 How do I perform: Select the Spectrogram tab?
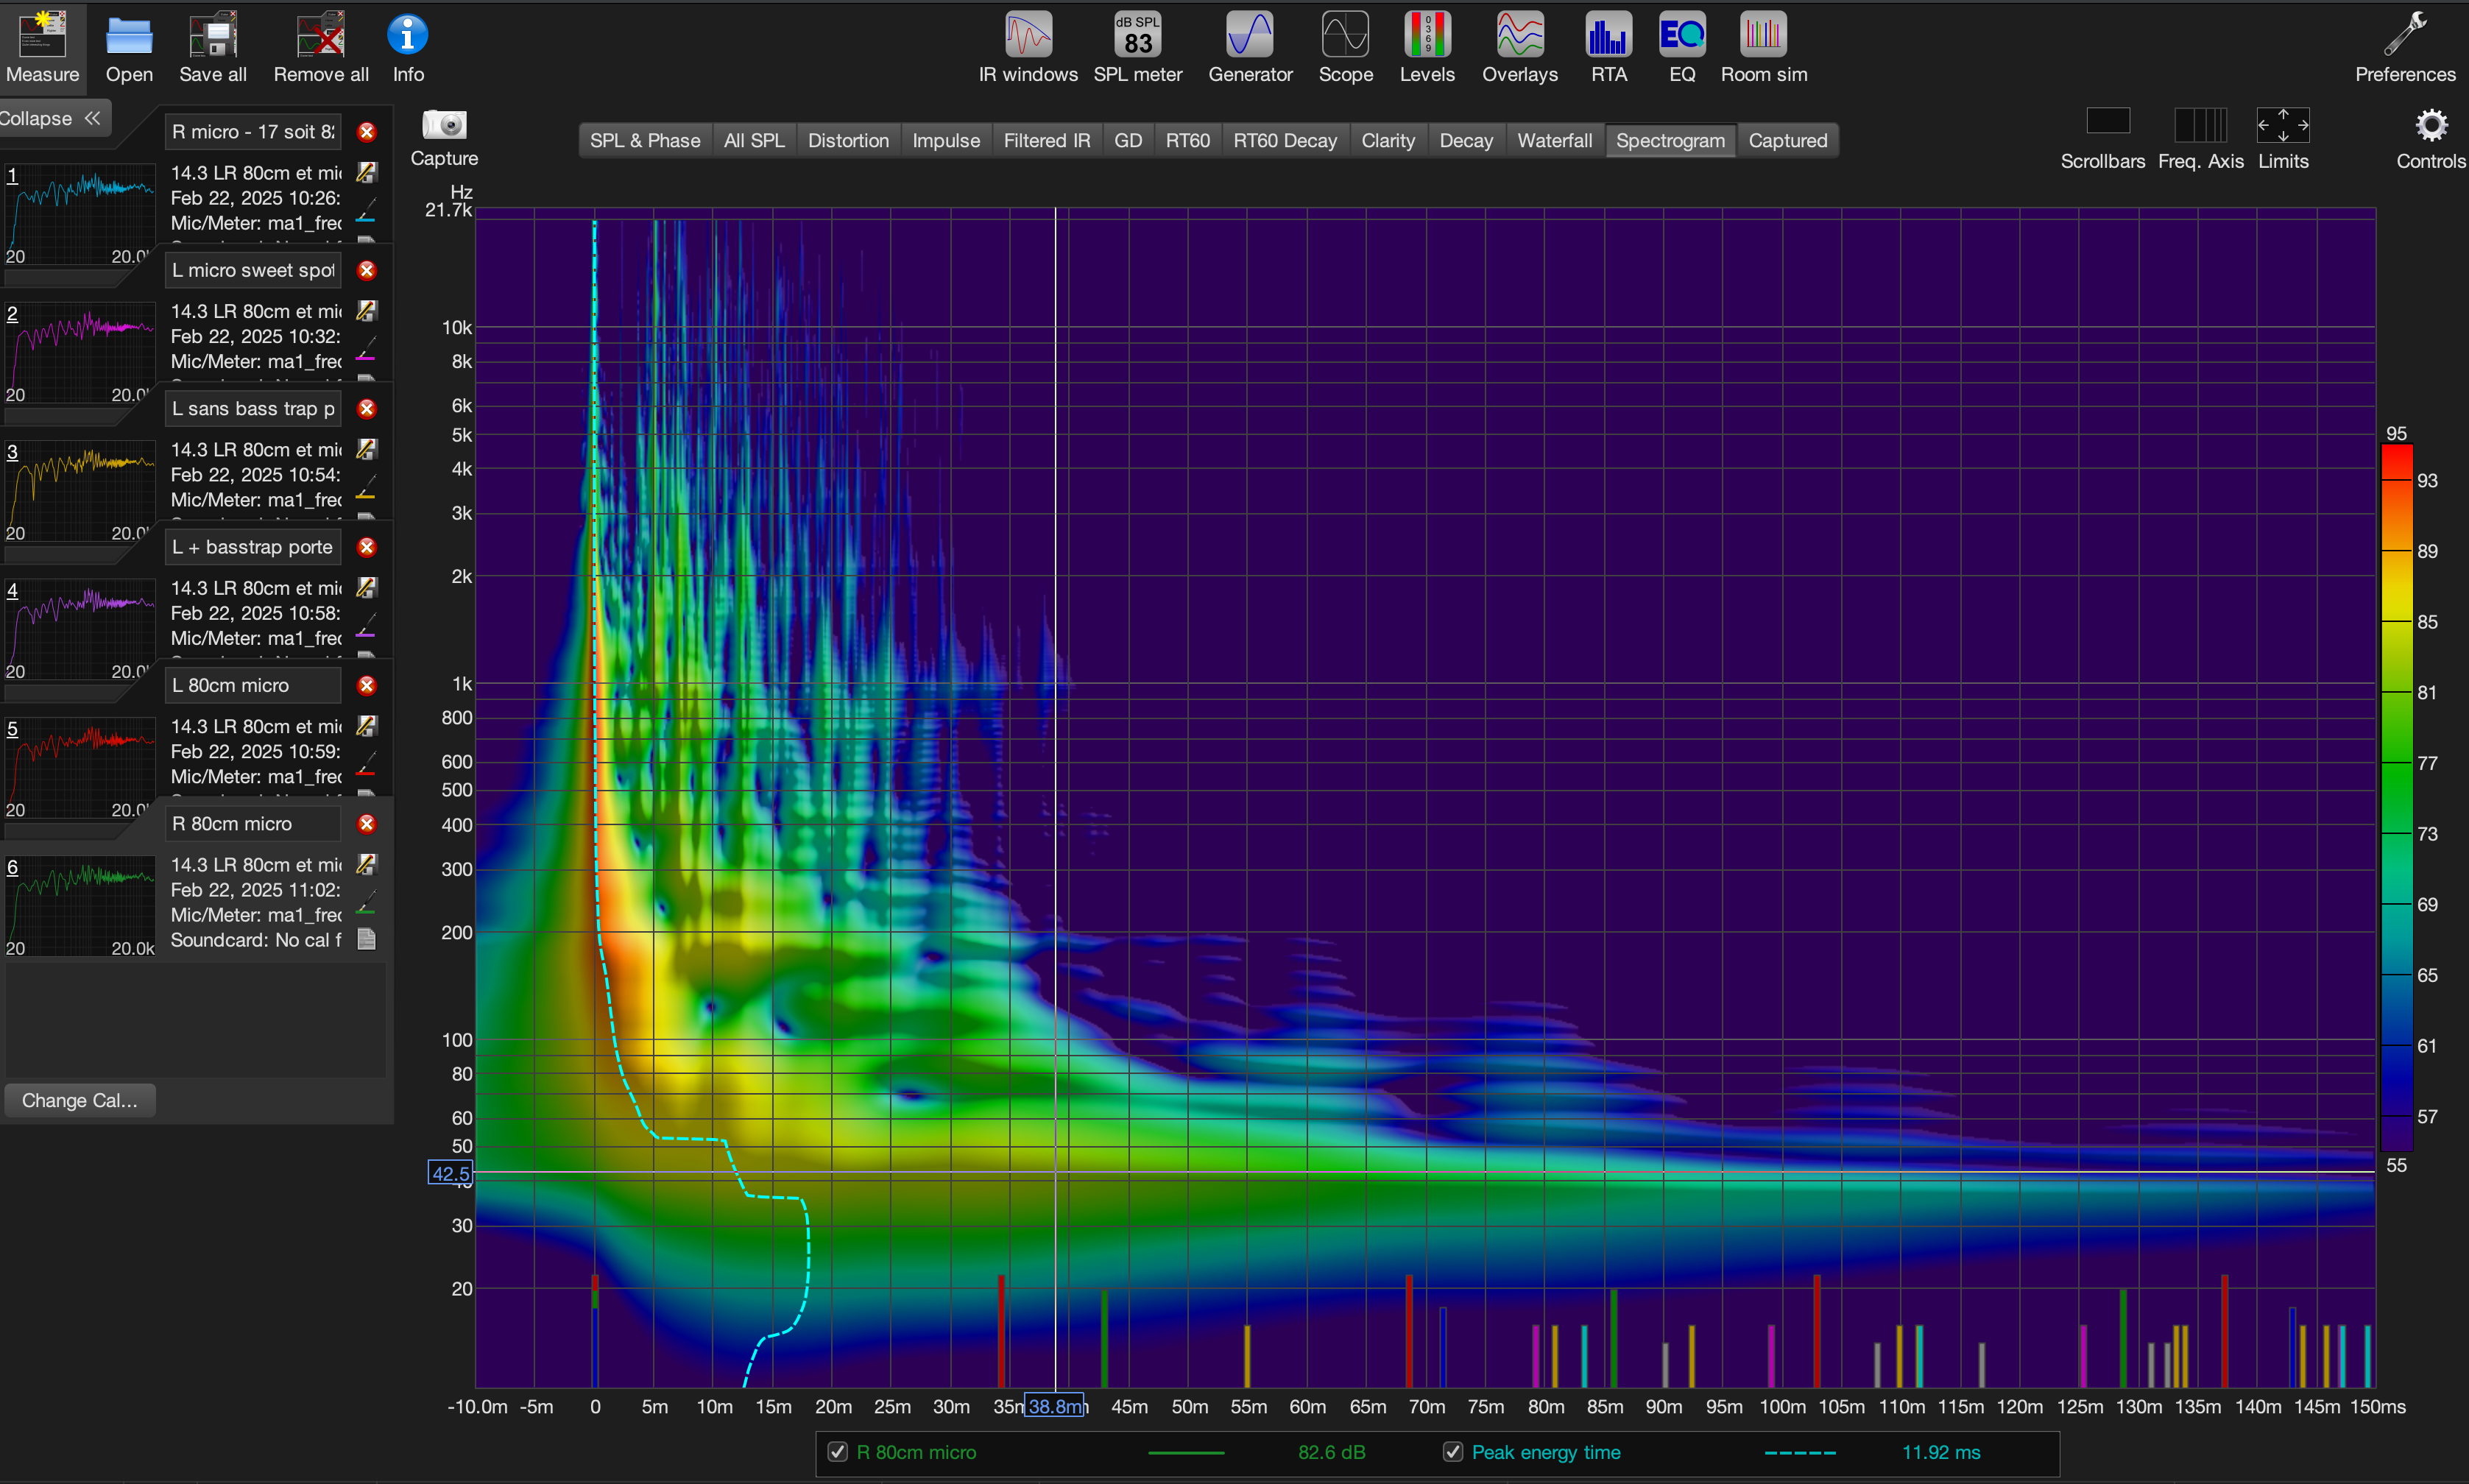1670,141
